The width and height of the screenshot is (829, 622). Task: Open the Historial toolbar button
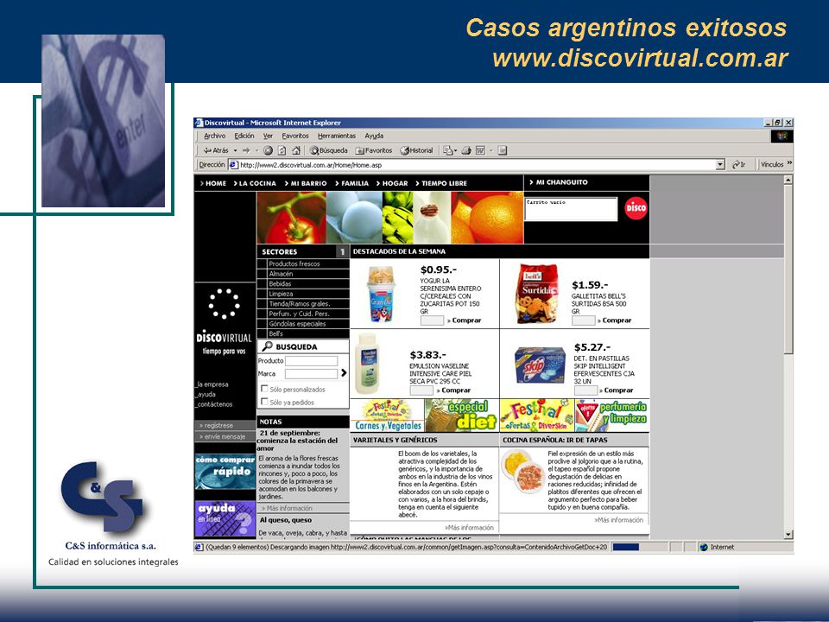tap(416, 150)
